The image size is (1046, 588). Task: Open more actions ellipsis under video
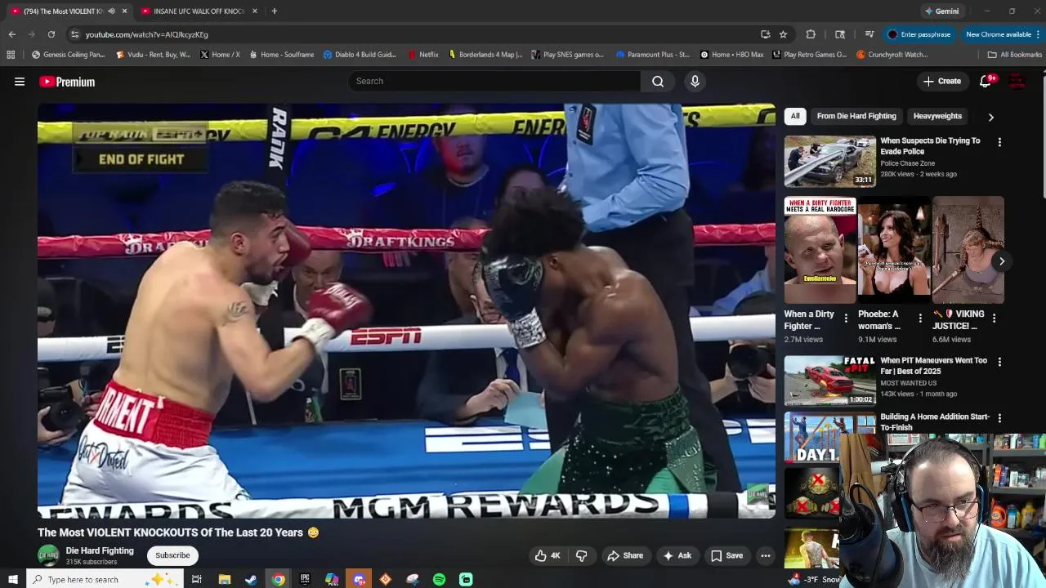click(x=766, y=555)
